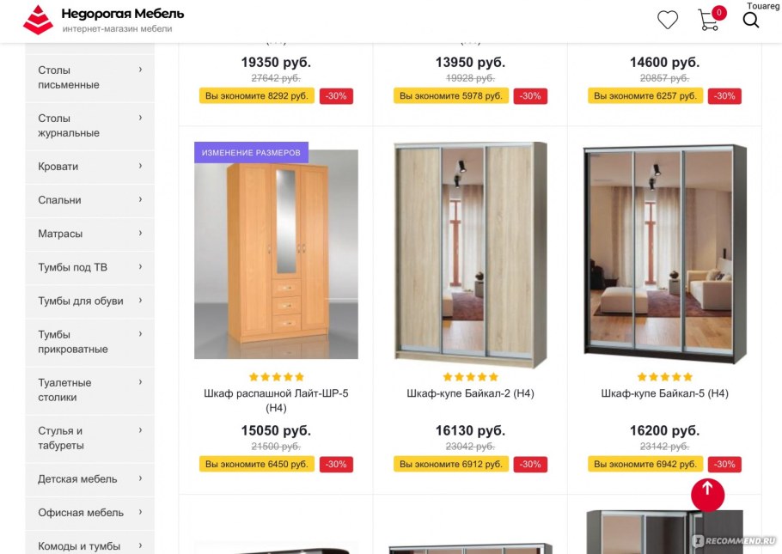Open the wishlist heart icon
The height and width of the screenshot is (554, 782).
(668, 20)
